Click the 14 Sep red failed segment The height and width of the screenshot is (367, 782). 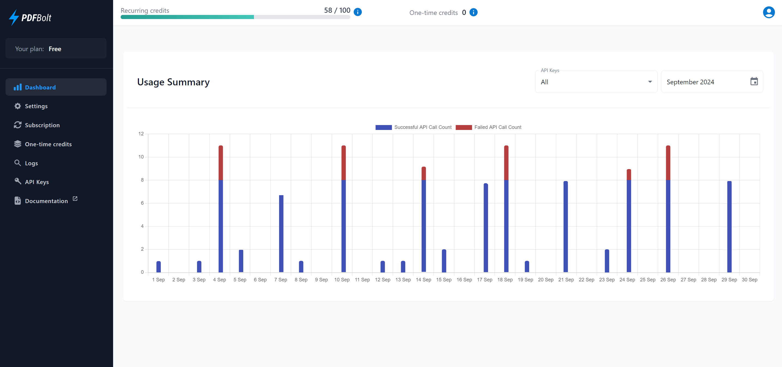pyautogui.click(x=424, y=173)
